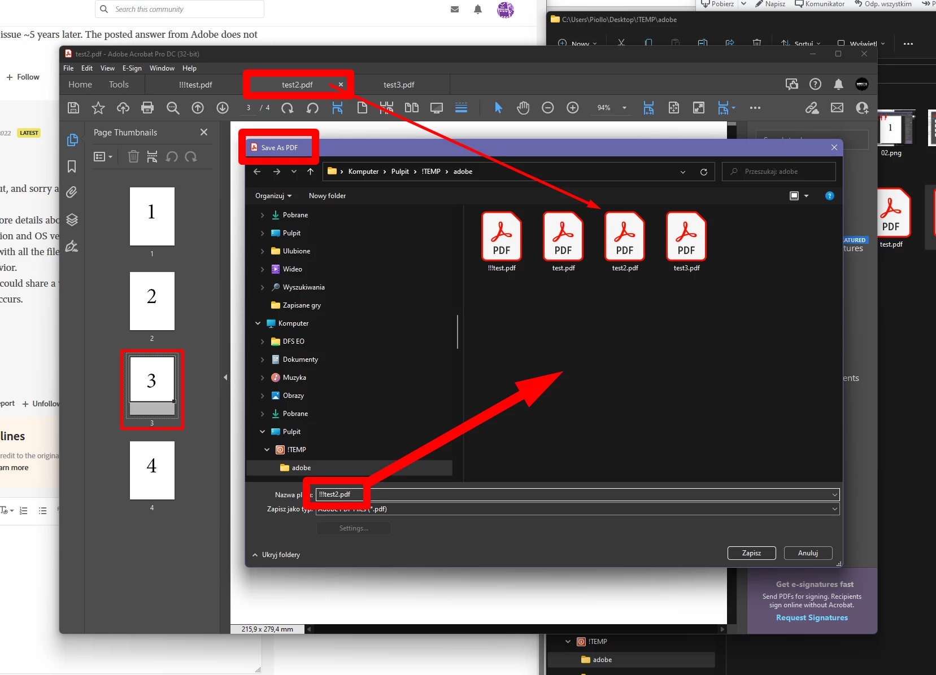This screenshot has width=936, height=675.
Task: Switch to the test3.pdf tab
Action: tap(399, 85)
